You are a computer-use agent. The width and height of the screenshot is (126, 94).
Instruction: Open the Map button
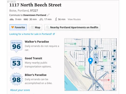36,27
